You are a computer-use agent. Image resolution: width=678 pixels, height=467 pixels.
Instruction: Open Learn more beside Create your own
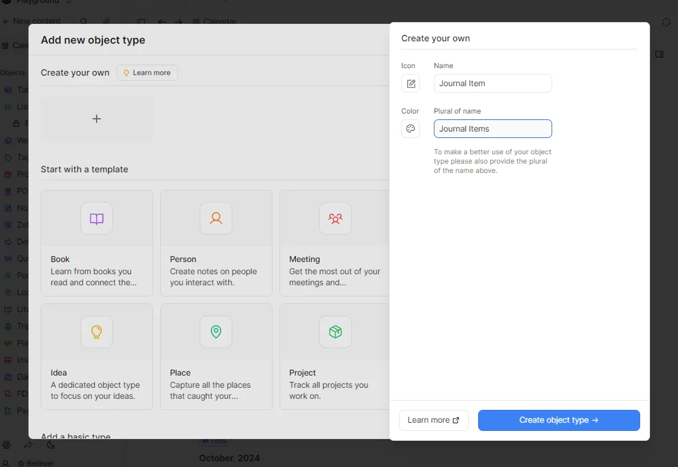147,73
